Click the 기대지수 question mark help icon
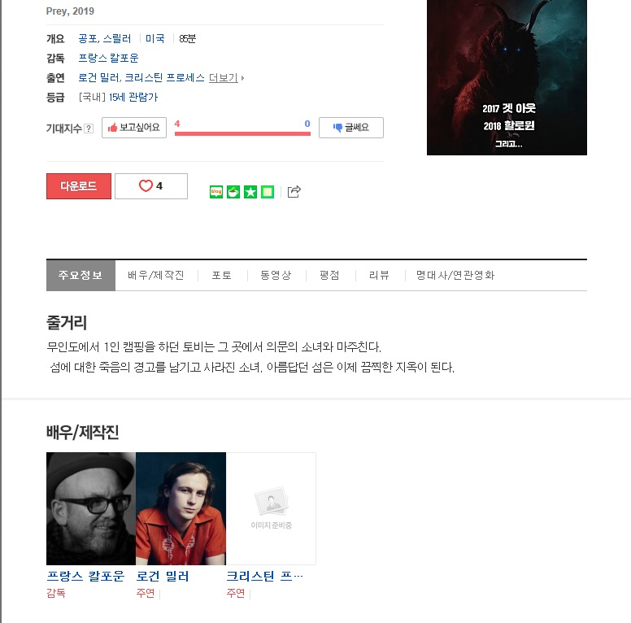Screen dimensions: 631x623 click(89, 129)
